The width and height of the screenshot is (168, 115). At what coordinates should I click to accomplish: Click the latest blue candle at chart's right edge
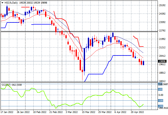click(x=144, y=63)
